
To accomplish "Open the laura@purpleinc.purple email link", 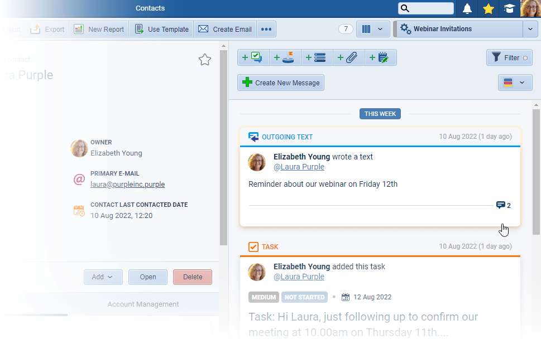I will click(127, 184).
